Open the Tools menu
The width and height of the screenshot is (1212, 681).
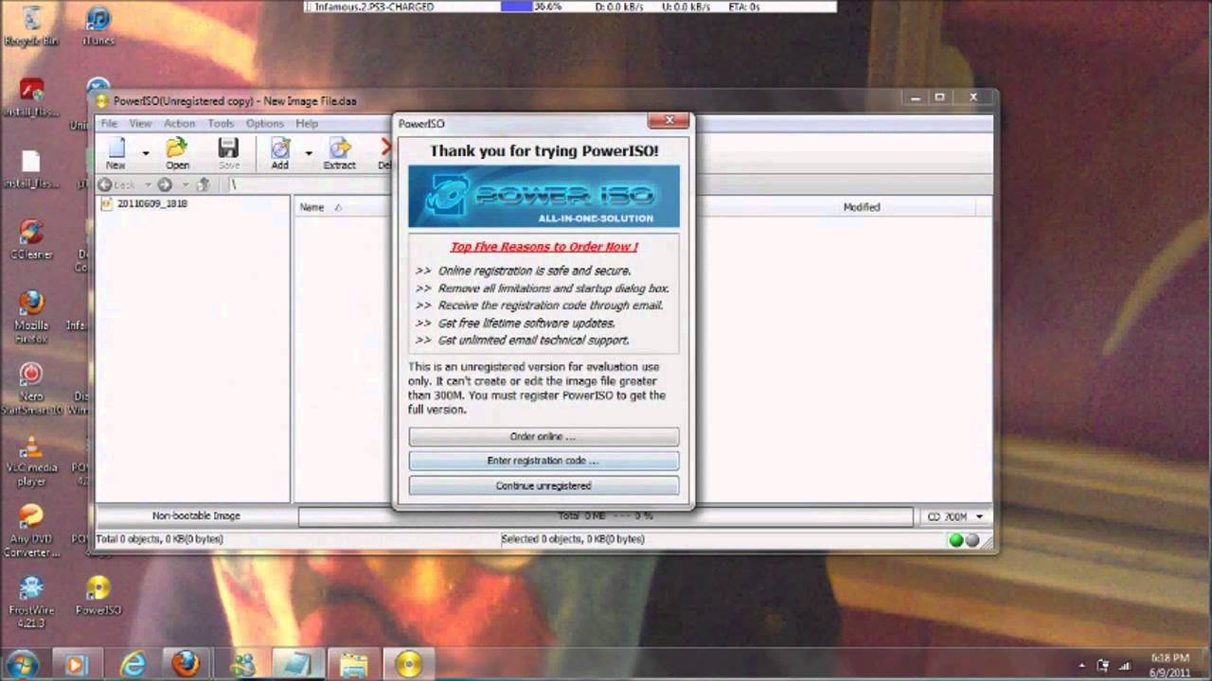pos(221,124)
